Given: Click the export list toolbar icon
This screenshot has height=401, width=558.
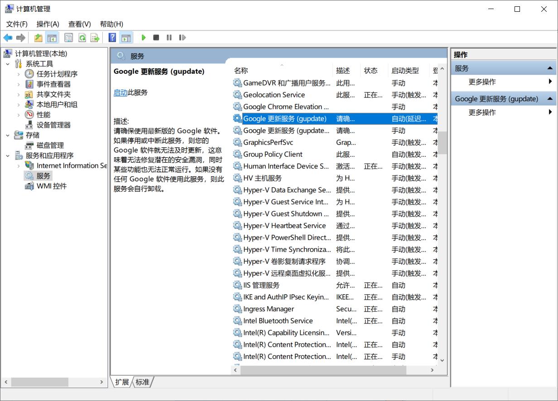Looking at the screenshot, I should 95,38.
